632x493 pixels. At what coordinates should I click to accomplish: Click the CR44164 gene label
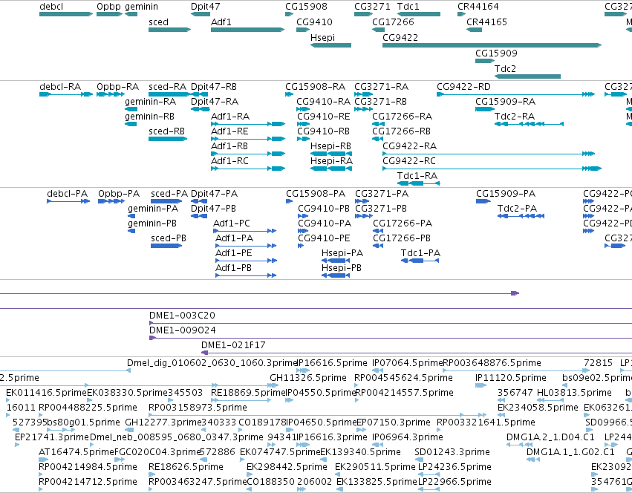pyautogui.click(x=478, y=7)
